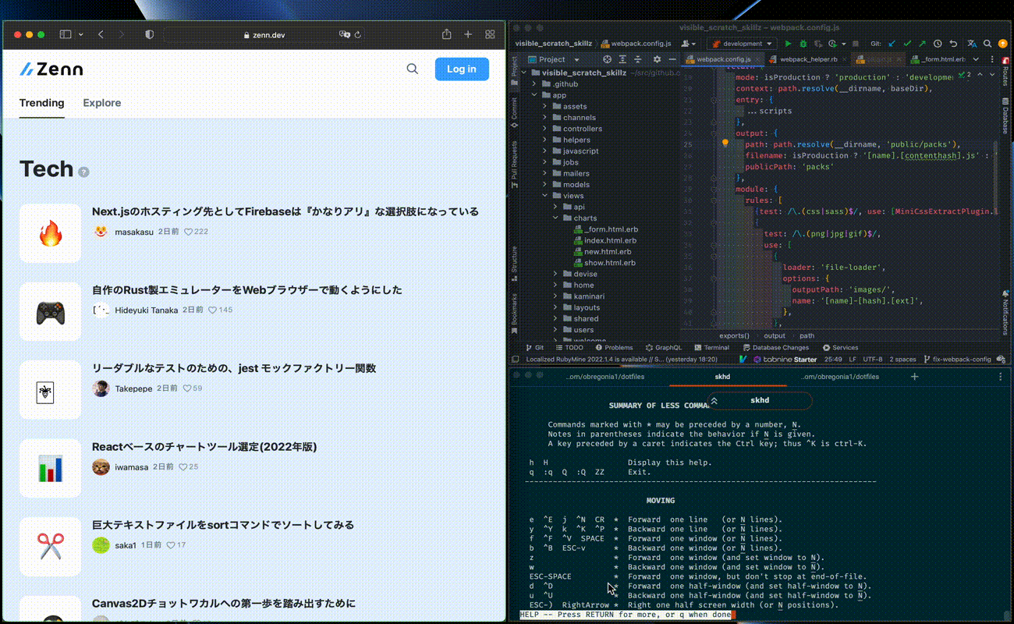Screen dimensions: 1014x624
Task: Push commits with the Git push arrow
Action: tap(922, 44)
